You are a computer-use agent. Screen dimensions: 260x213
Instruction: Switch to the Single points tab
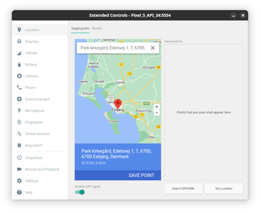80,28
